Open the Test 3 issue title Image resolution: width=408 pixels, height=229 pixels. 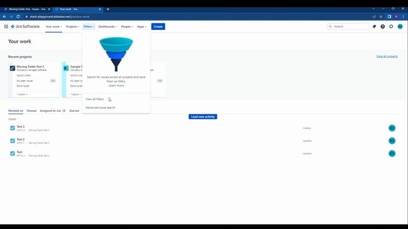click(x=20, y=127)
